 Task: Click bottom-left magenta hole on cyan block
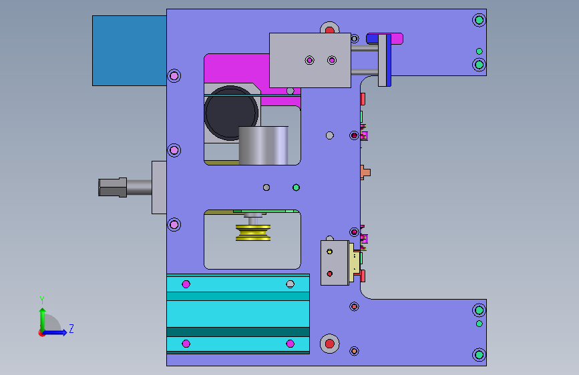pyautogui.click(x=186, y=344)
